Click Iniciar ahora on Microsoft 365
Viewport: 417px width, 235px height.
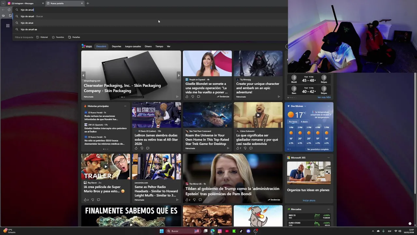pos(309,200)
